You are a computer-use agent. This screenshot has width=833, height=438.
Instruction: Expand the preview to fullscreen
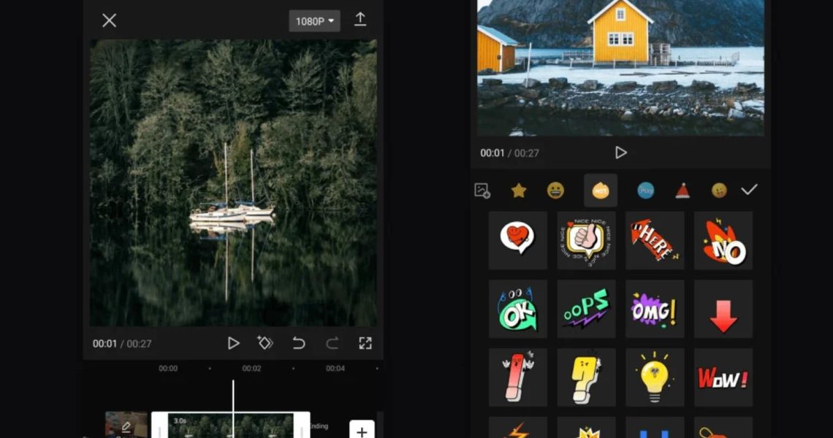[x=365, y=344]
